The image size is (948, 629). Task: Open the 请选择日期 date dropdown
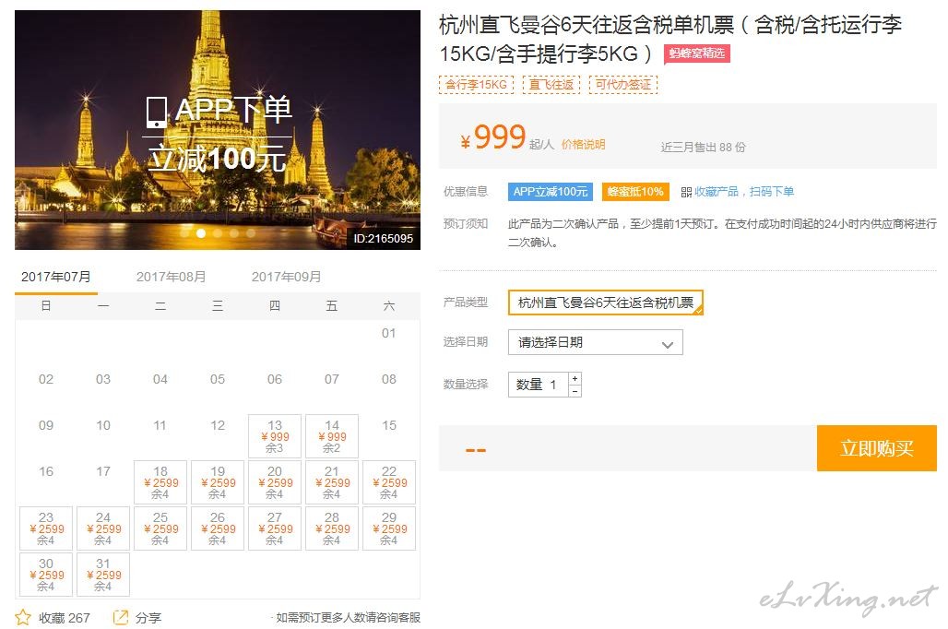596,342
